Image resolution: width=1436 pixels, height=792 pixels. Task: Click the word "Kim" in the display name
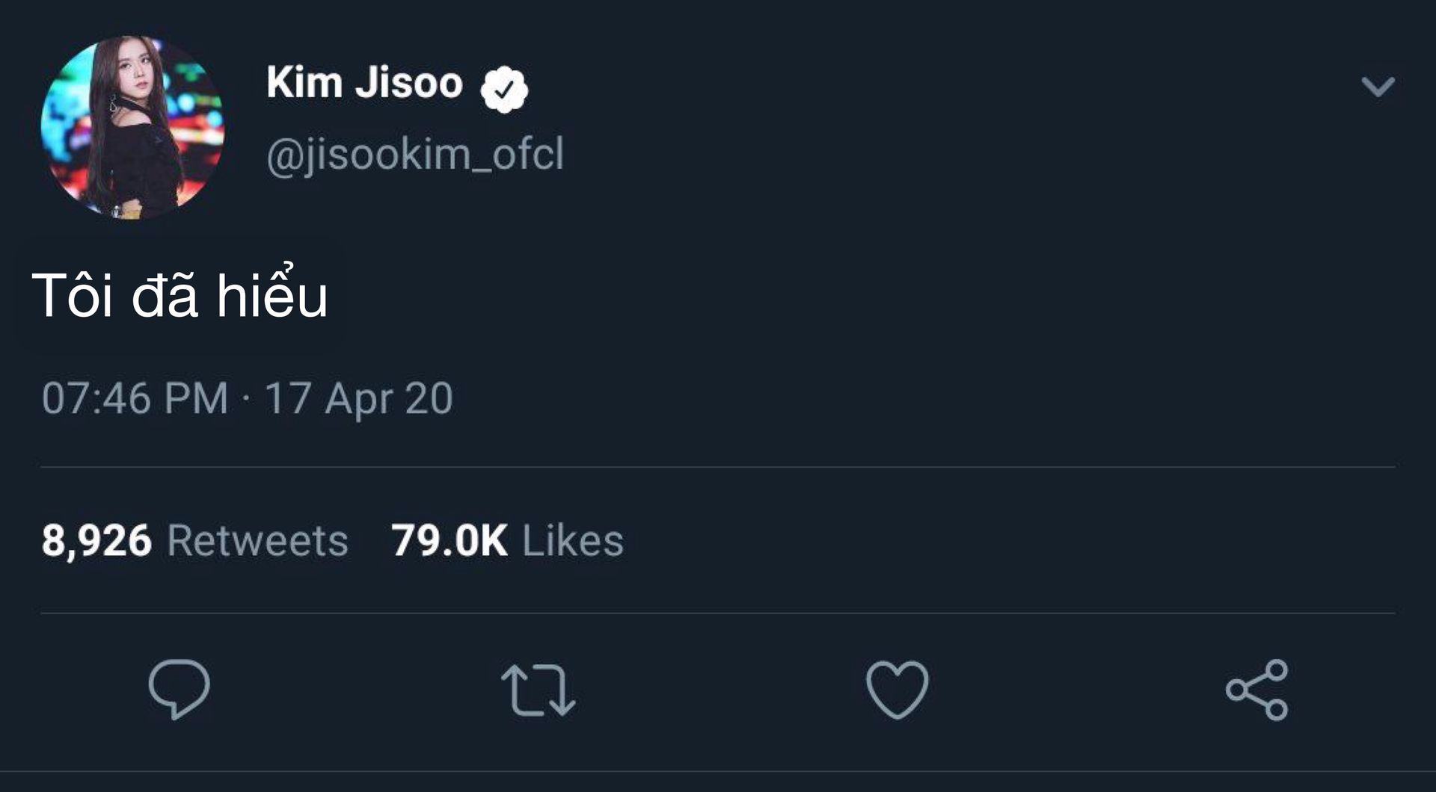point(304,82)
